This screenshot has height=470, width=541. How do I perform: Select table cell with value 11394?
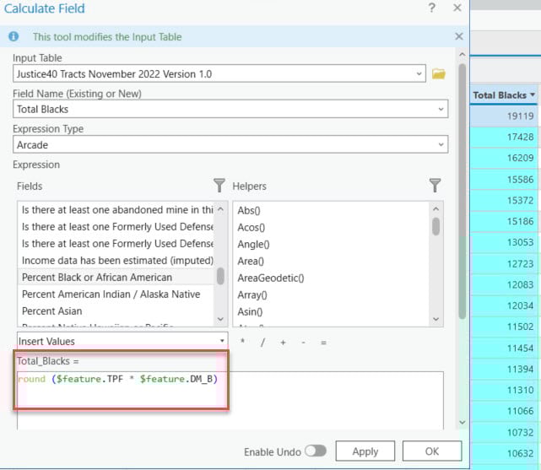504,370
